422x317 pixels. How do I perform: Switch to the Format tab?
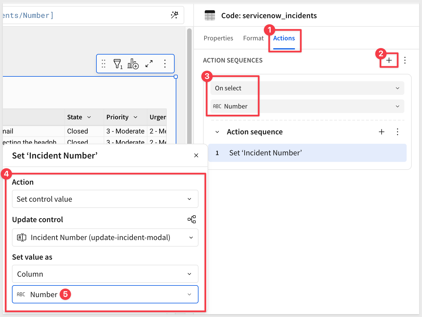pyautogui.click(x=253, y=38)
